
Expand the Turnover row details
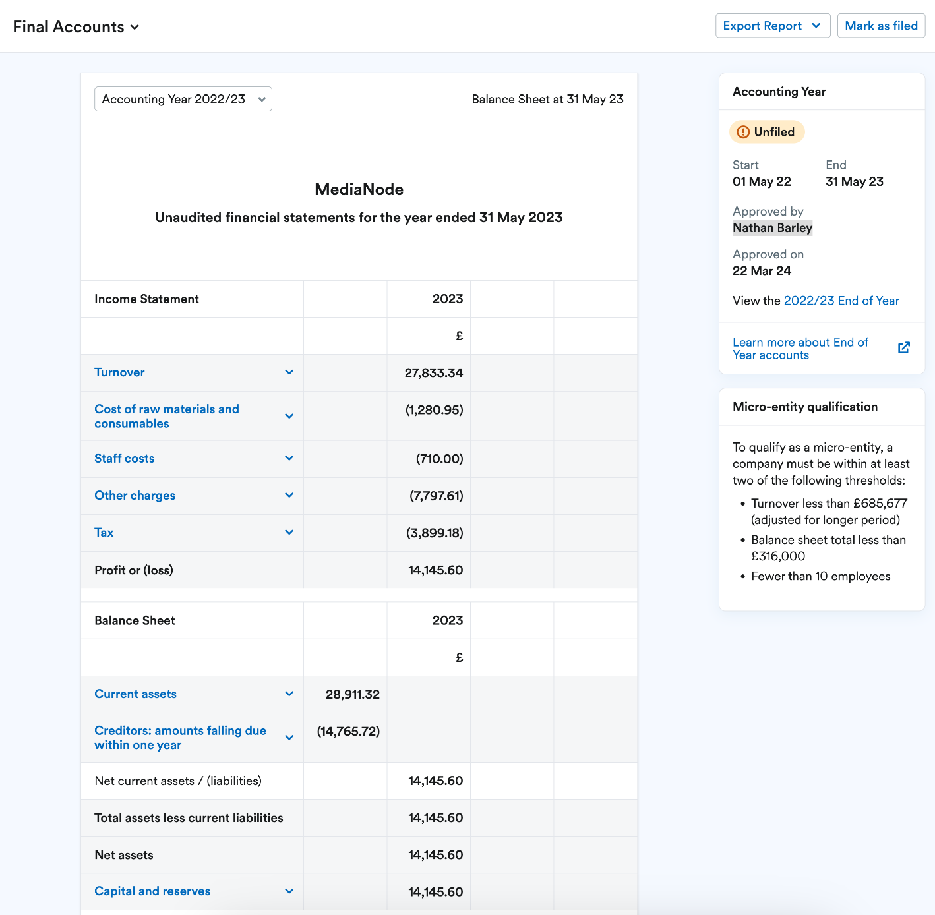[x=289, y=372]
